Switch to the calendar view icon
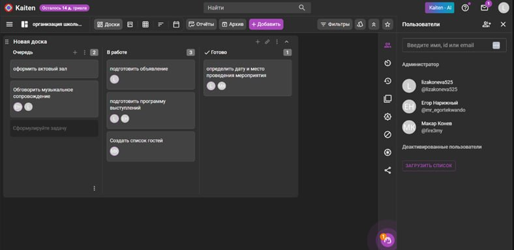This screenshot has height=250, width=514. tap(176, 24)
